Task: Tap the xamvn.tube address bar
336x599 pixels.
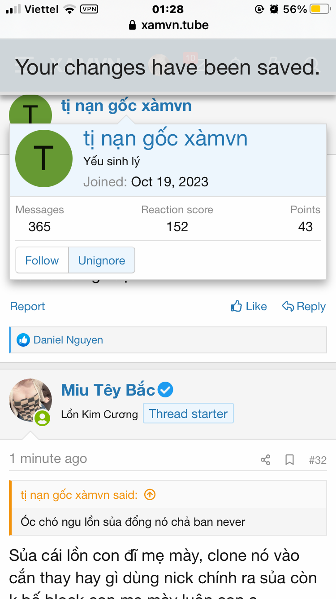Action: 175,25
